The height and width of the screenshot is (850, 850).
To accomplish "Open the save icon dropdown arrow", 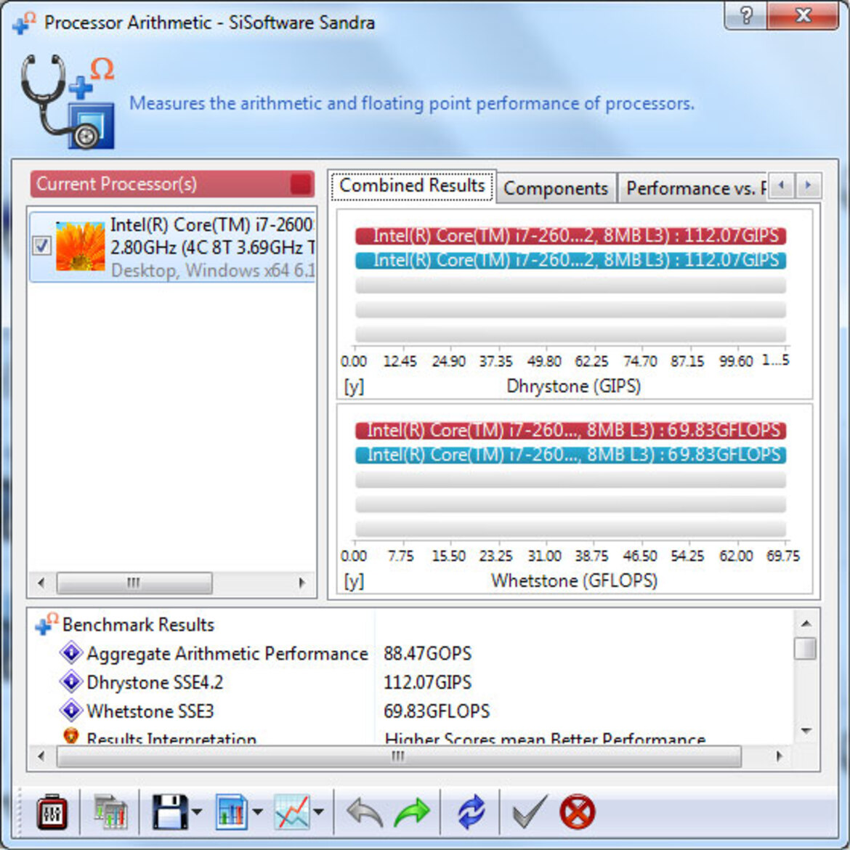I will (197, 811).
